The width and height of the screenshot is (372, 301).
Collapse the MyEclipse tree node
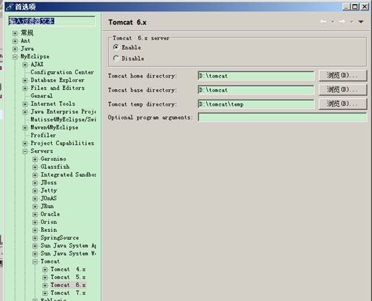tap(15, 57)
